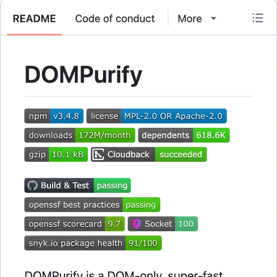Open the README tab

[x=34, y=19]
